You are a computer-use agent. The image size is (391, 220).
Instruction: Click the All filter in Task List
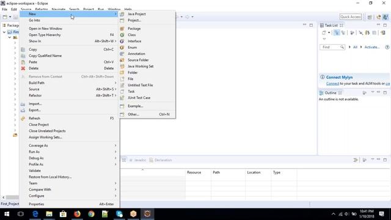coord(355,47)
